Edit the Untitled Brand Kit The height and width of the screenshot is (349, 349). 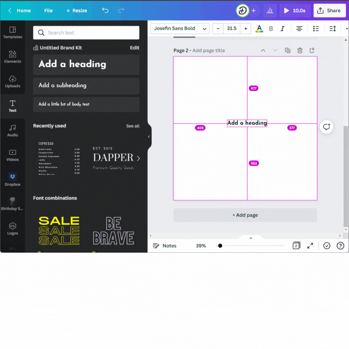pos(135,48)
